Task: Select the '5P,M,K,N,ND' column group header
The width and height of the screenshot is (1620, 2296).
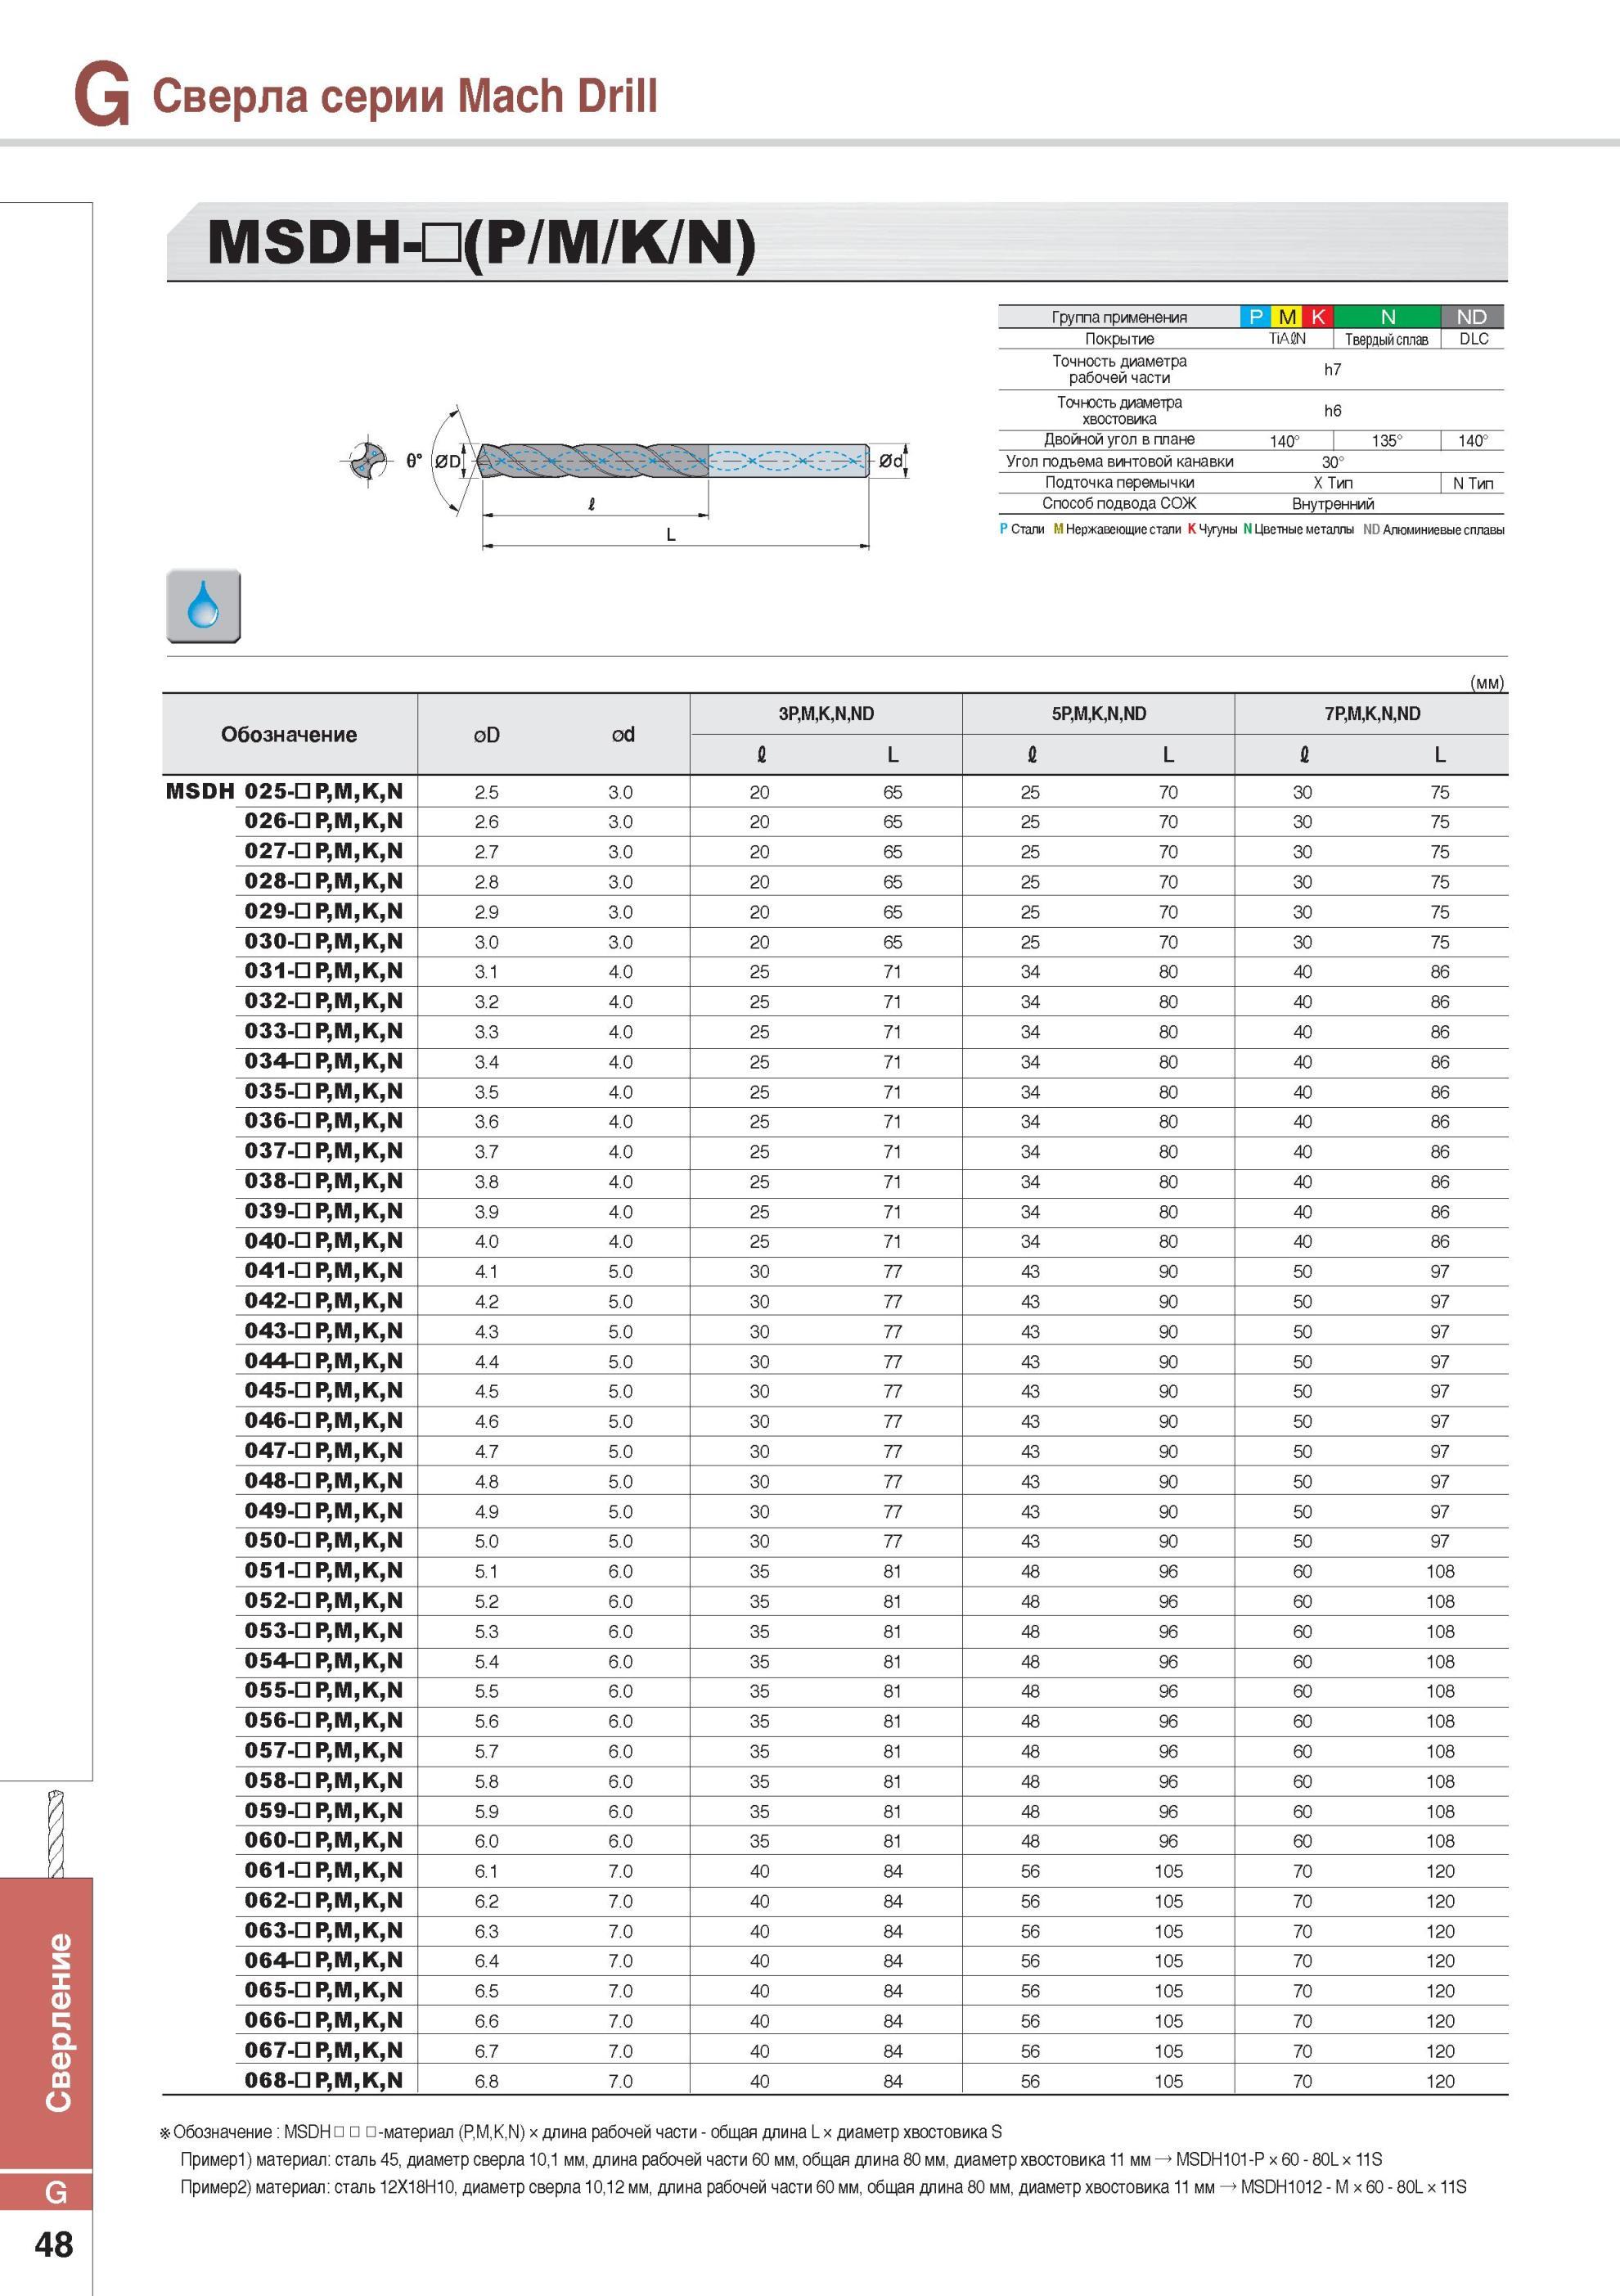Action: pyautogui.click(x=1099, y=714)
